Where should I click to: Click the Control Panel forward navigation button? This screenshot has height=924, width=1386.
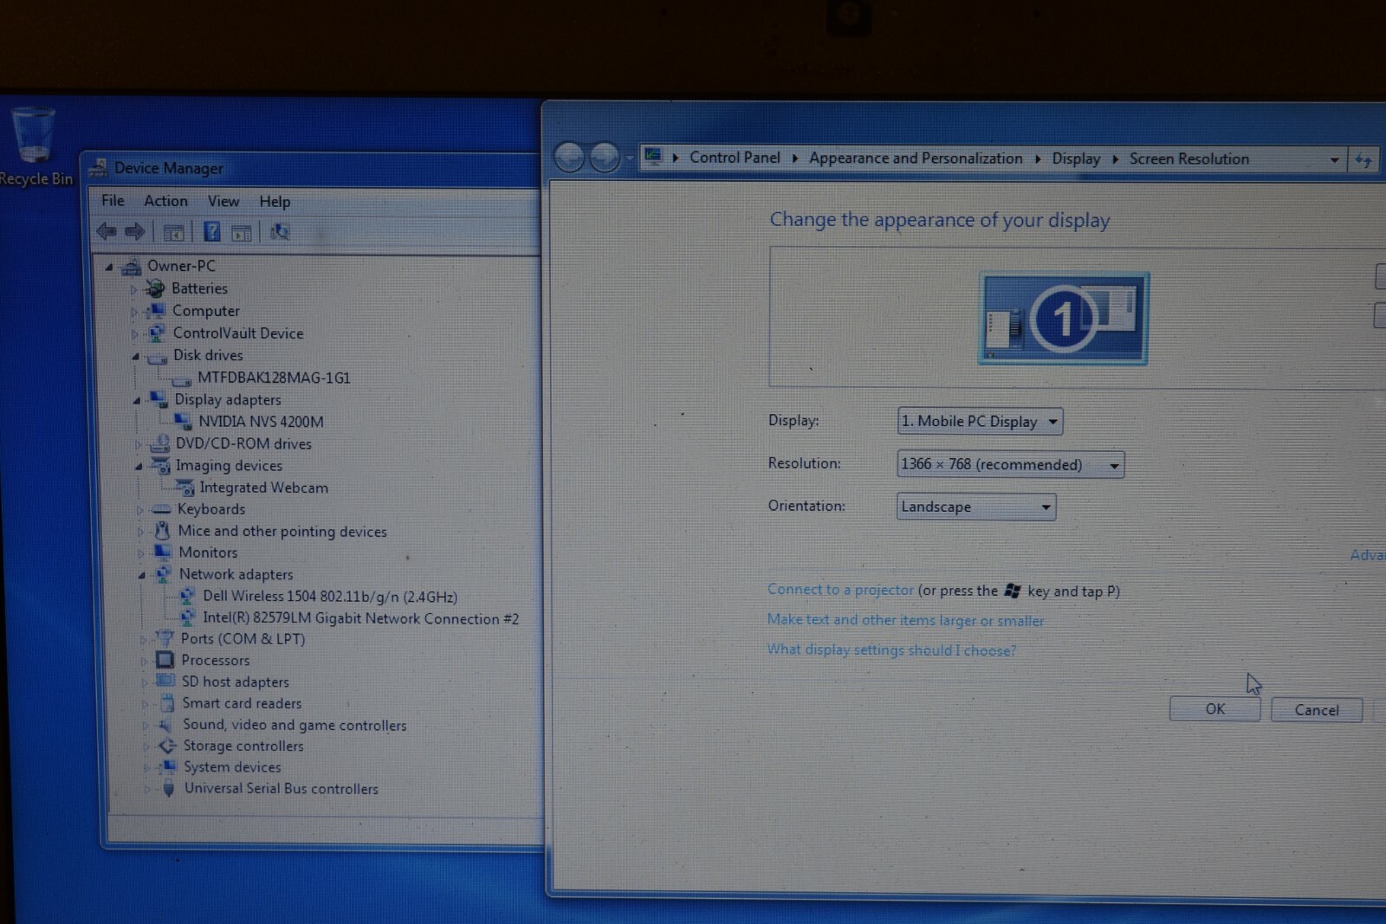[x=605, y=158]
